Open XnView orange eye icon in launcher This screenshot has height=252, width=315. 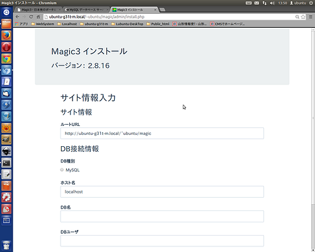[6, 128]
